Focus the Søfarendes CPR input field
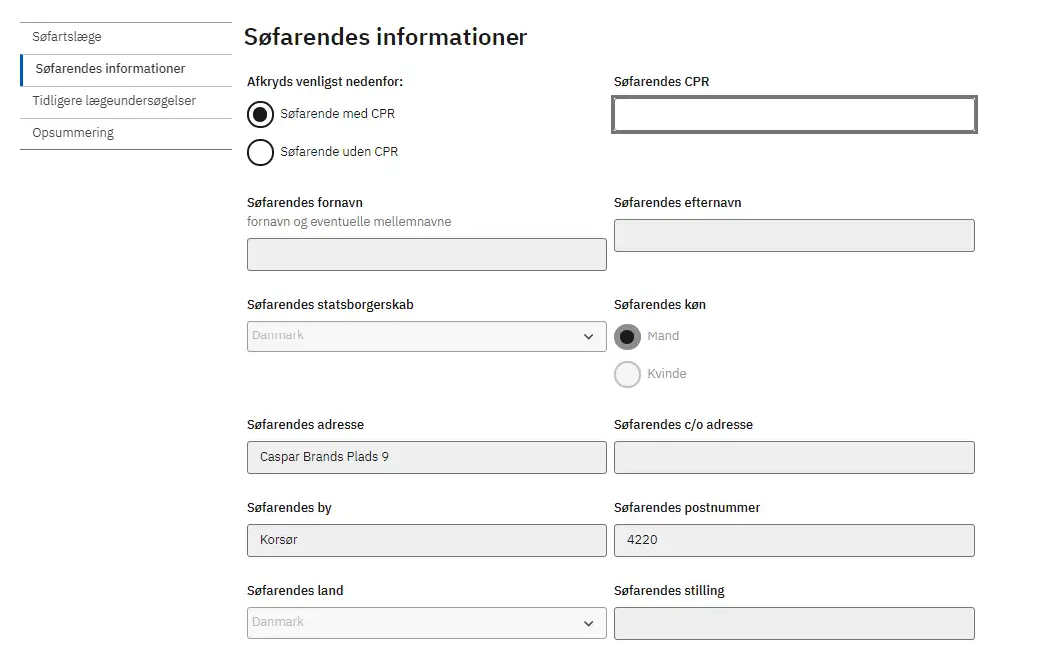Viewport: 1041px width, 667px height. tap(794, 114)
